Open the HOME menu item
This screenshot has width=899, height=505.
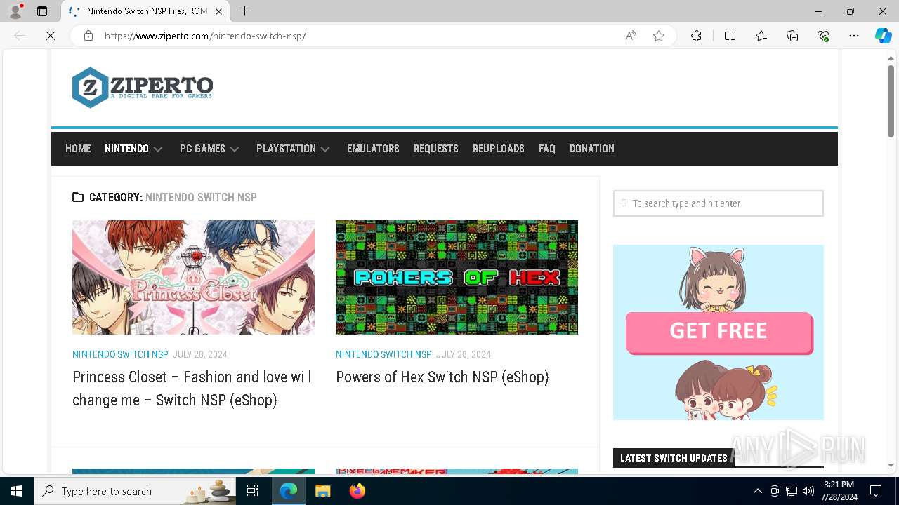click(78, 149)
